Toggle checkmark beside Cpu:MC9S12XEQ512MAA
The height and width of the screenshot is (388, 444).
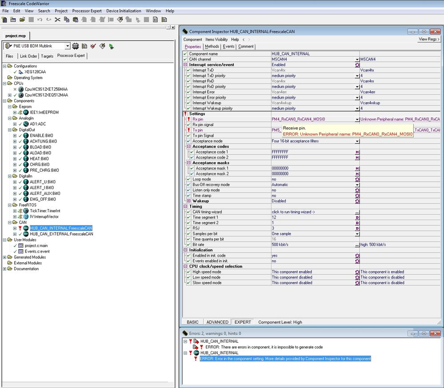[x=15, y=95]
